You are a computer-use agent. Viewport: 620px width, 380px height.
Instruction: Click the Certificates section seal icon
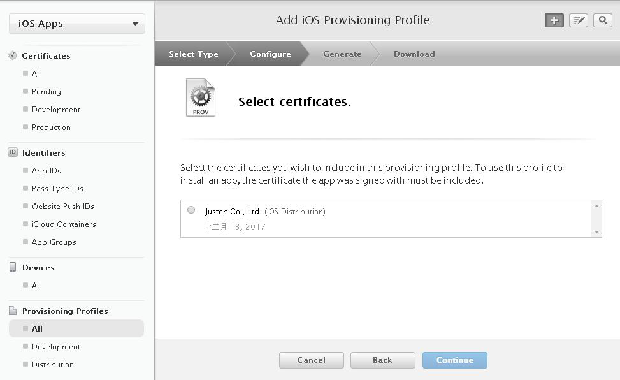coord(13,56)
